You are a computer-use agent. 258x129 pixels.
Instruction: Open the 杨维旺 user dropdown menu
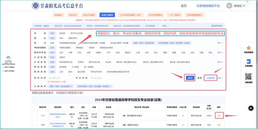239,6
